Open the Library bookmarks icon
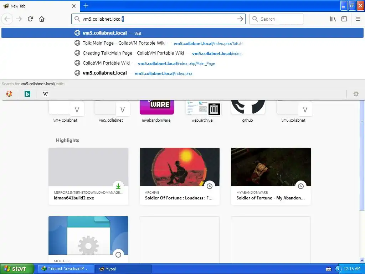365x274 pixels. [x=333, y=19]
